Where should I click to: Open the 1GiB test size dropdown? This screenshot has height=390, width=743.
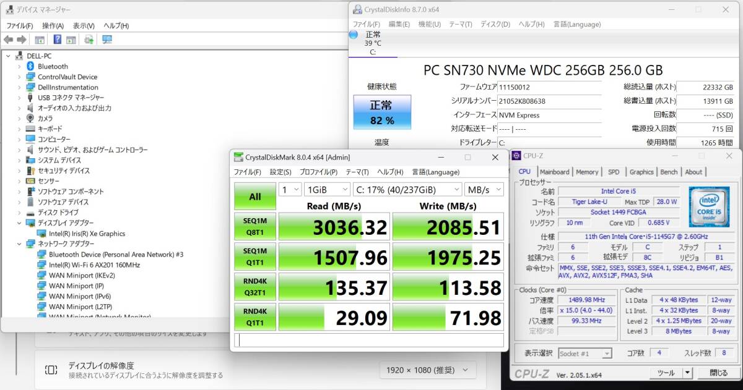point(327,189)
